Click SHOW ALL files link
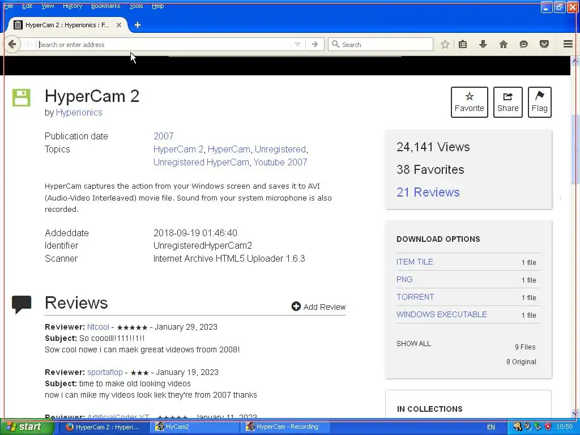 click(x=413, y=344)
